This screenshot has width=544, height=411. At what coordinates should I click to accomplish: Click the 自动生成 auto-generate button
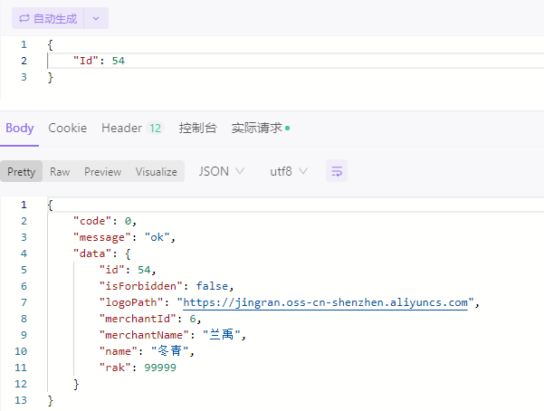[49, 18]
